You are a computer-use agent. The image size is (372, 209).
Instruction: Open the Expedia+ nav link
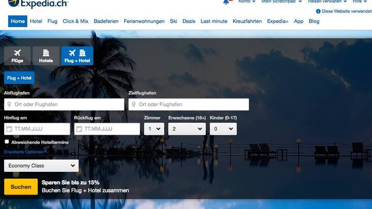(x=278, y=21)
